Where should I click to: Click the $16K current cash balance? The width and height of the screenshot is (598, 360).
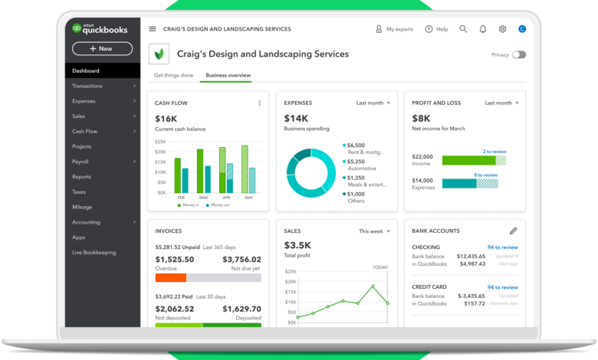coord(166,119)
